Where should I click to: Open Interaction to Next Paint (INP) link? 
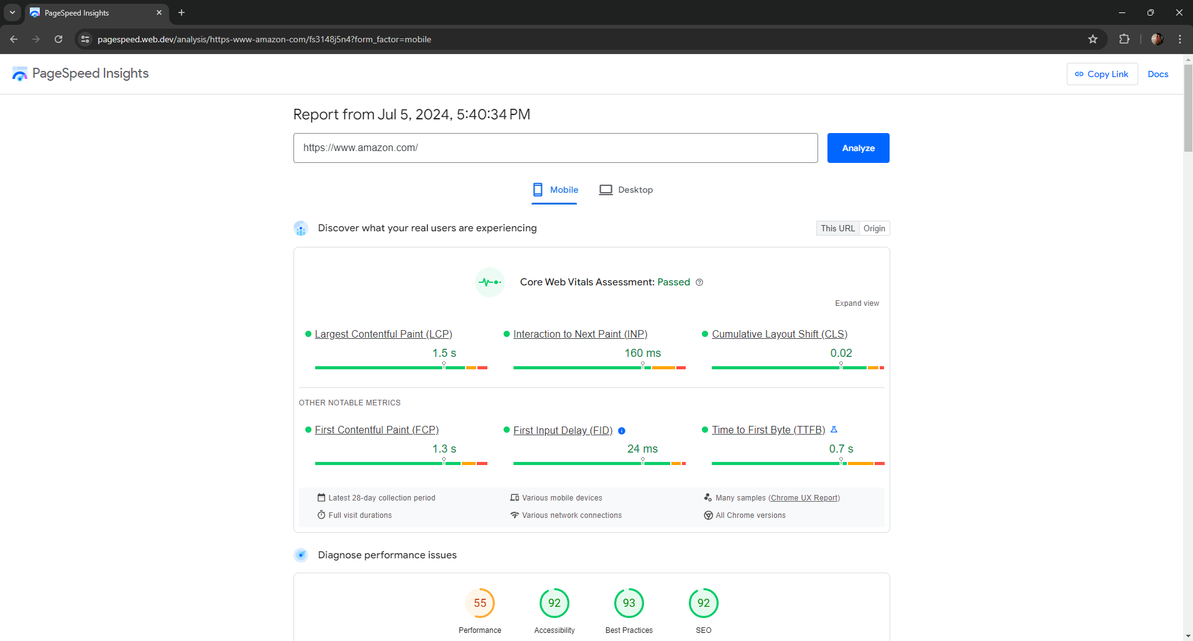(580, 334)
